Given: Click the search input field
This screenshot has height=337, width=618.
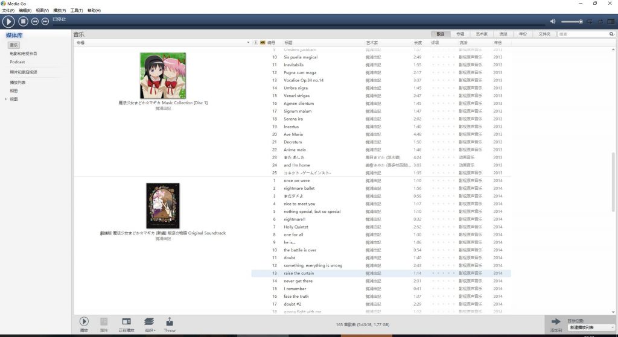Looking at the screenshot, I should pos(582,34).
